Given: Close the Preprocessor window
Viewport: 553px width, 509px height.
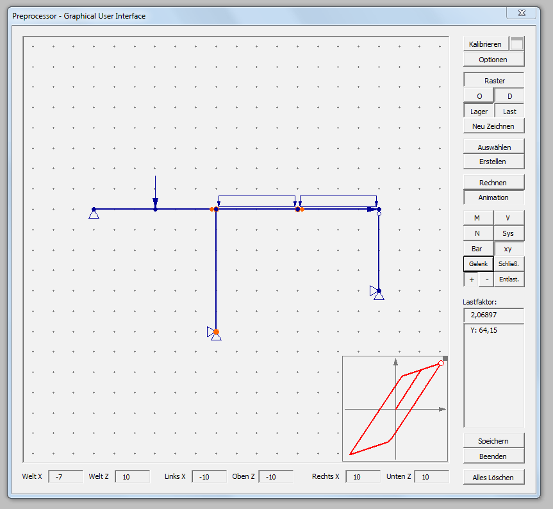Looking at the screenshot, I should tap(522, 13).
